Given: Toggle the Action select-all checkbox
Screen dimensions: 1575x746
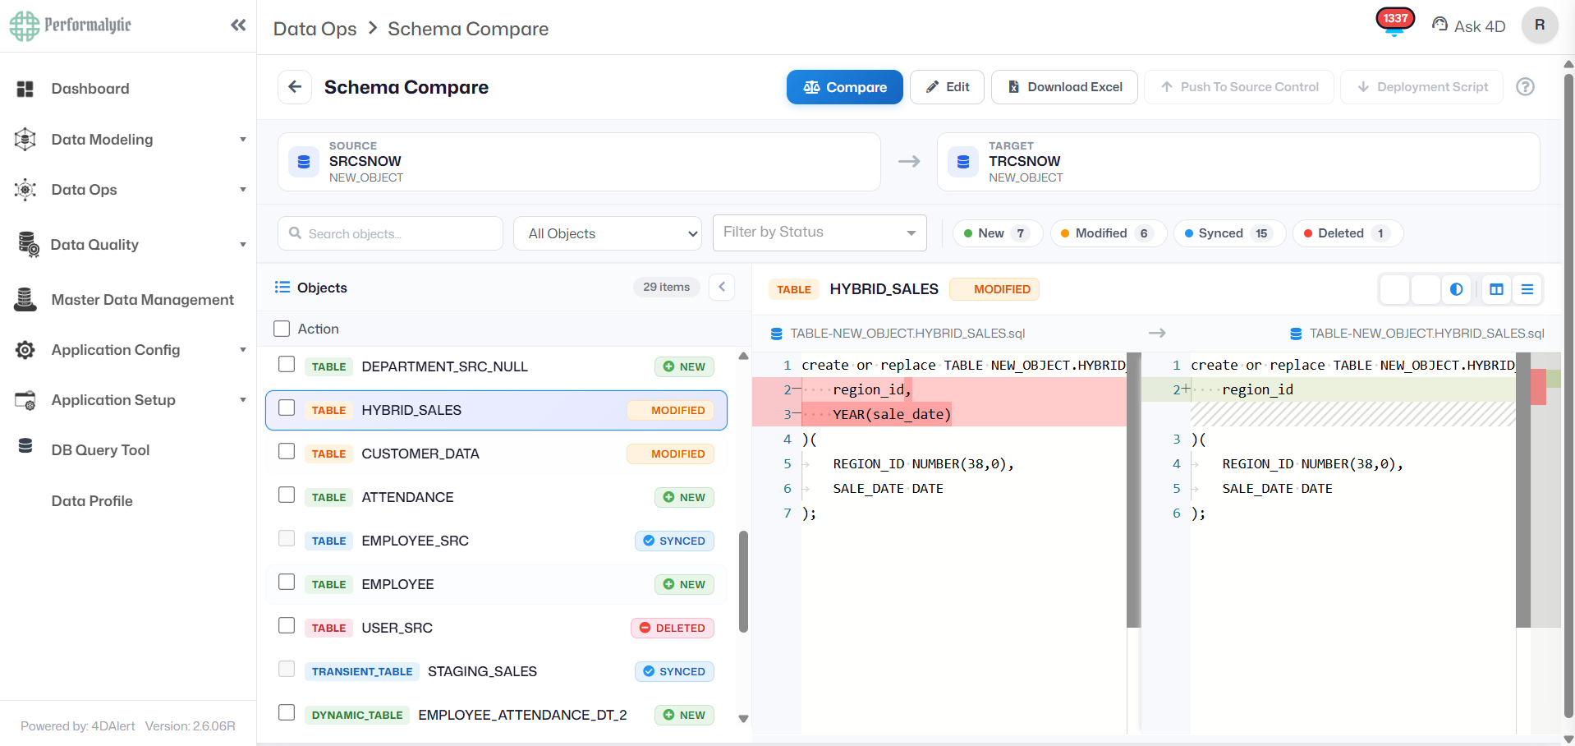Looking at the screenshot, I should coord(282,329).
